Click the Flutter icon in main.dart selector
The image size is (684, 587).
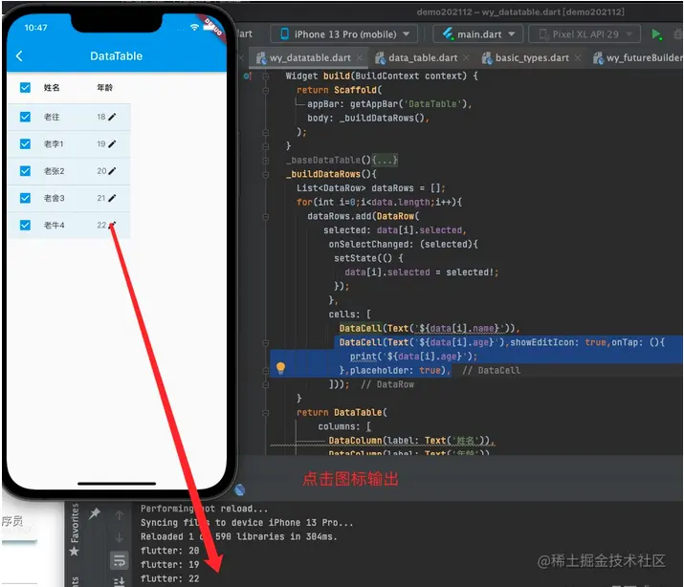pyautogui.click(x=448, y=33)
